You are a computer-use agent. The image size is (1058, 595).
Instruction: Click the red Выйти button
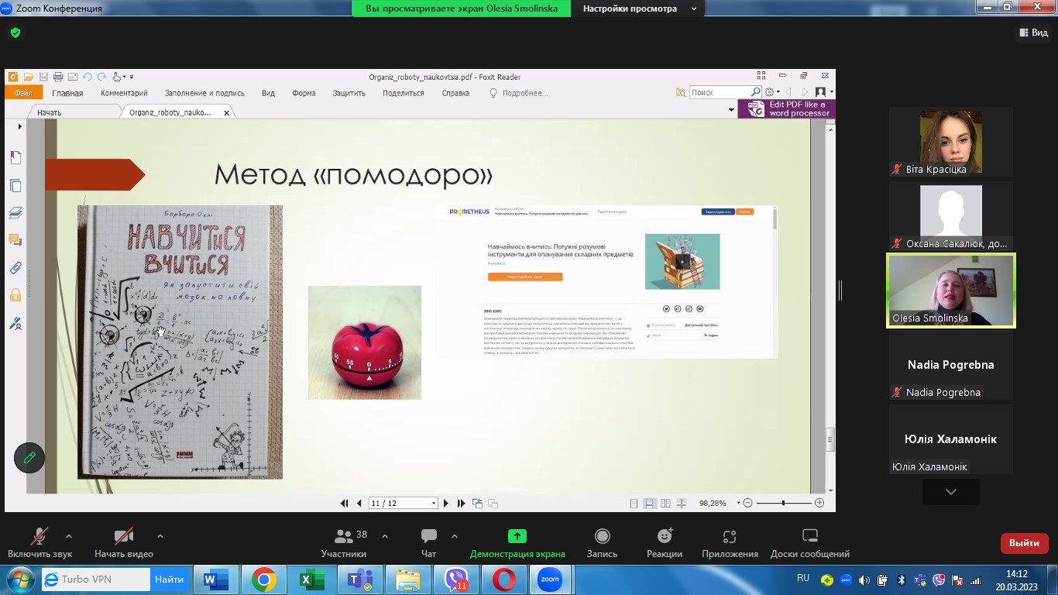coord(1024,543)
